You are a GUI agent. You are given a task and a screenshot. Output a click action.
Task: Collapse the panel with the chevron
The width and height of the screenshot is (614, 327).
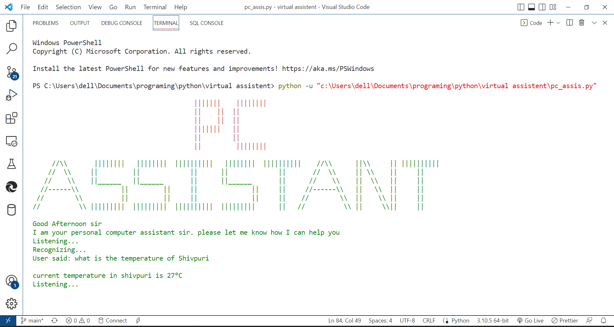coord(594,23)
